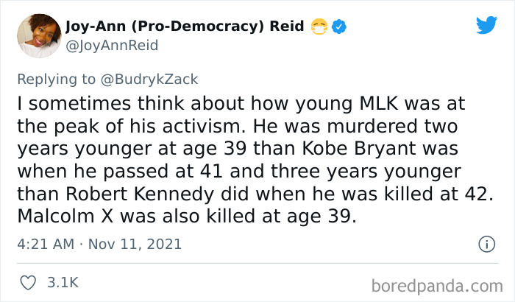Click the words "Kobe Bryant" in the tweet
The image size is (515, 302).
point(388,148)
